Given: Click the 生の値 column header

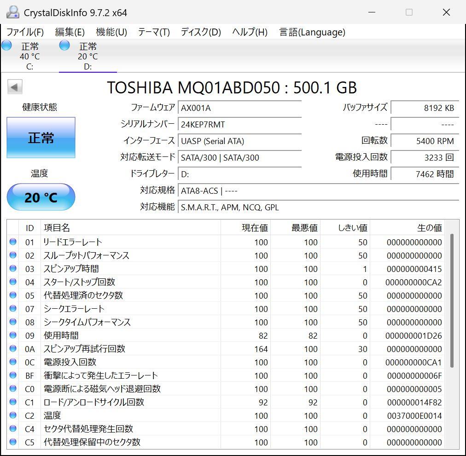Looking at the screenshot, I should pyautogui.click(x=429, y=228).
